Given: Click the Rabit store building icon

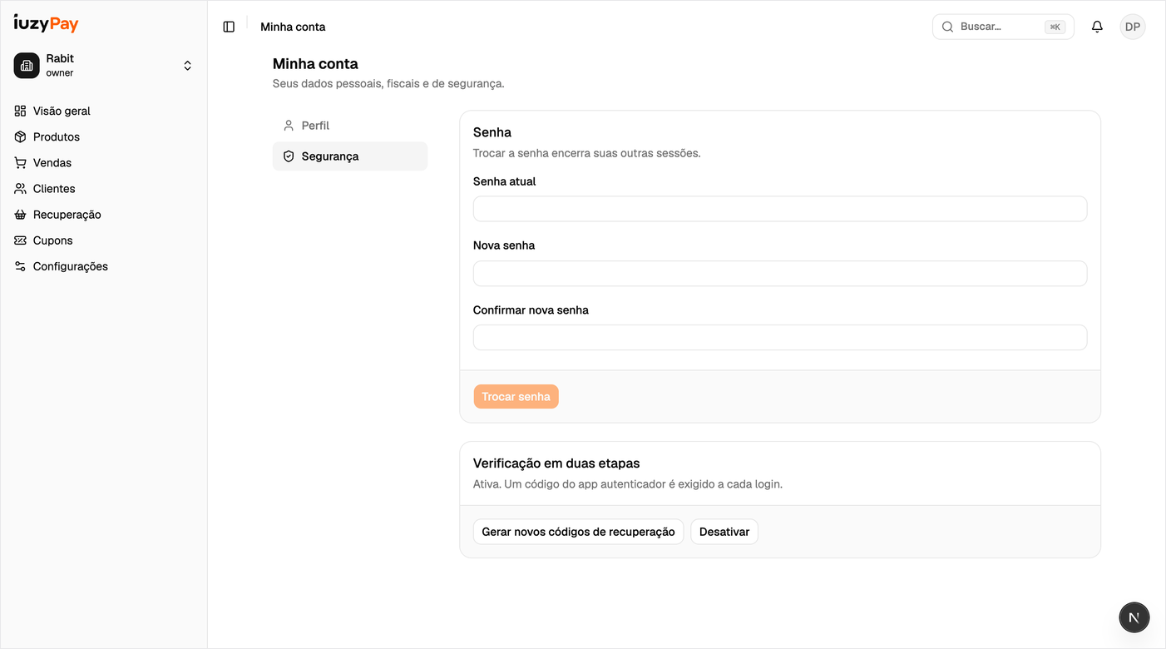Looking at the screenshot, I should [27, 66].
